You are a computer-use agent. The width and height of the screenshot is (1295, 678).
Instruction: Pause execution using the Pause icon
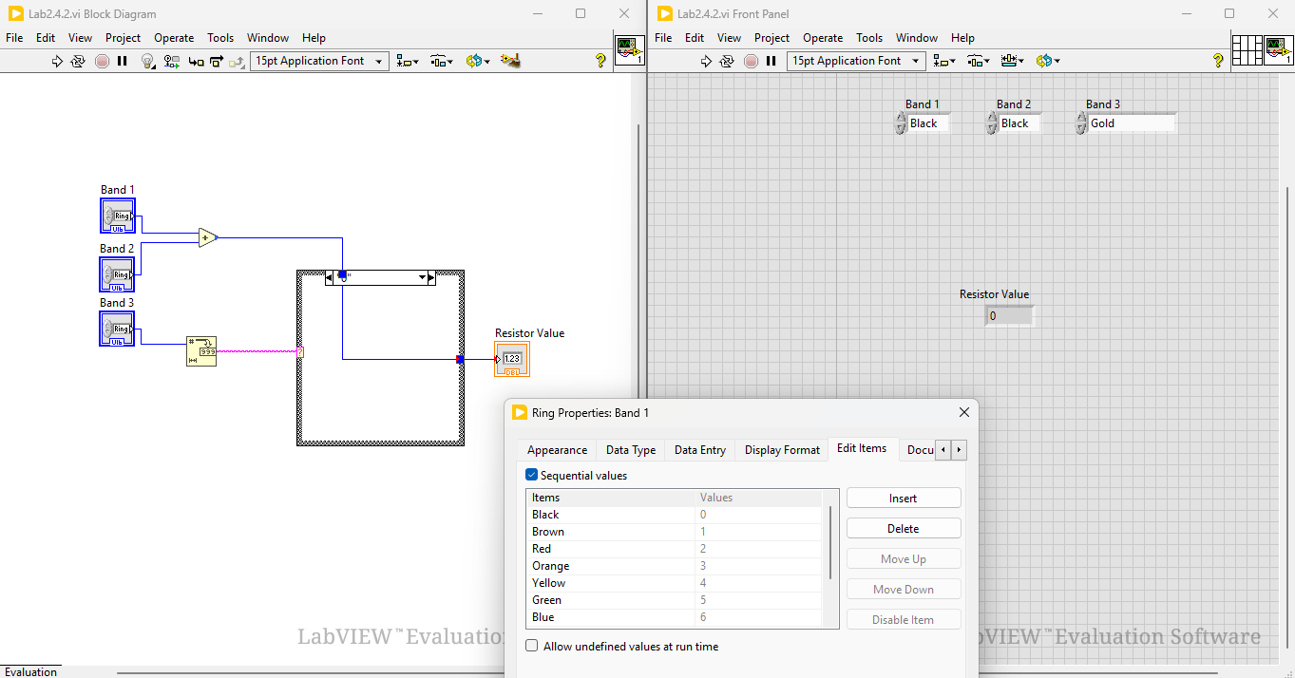[123, 60]
